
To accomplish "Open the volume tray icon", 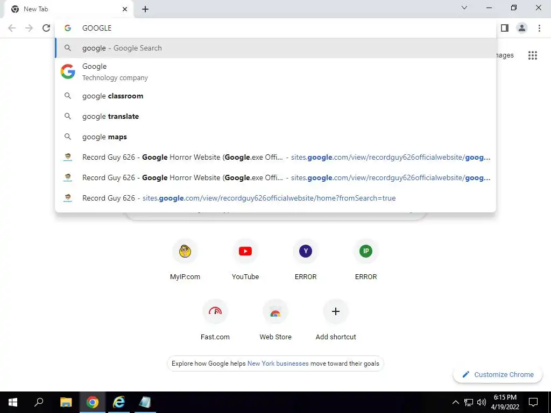I will 482,402.
